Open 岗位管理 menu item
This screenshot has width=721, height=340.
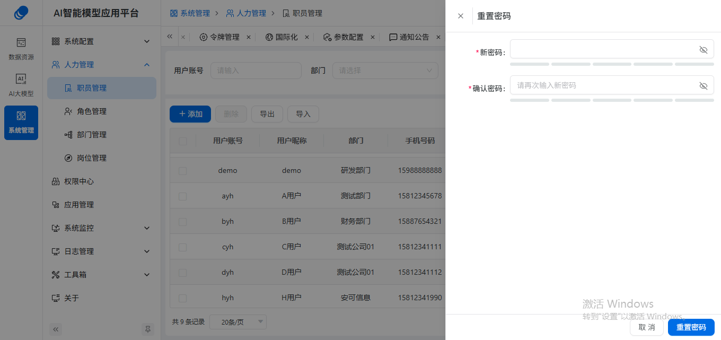(x=102, y=158)
